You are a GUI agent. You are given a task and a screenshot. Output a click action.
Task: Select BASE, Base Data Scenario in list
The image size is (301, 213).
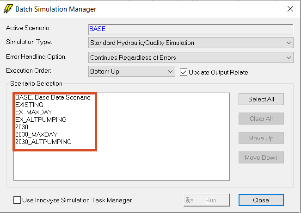point(53,97)
